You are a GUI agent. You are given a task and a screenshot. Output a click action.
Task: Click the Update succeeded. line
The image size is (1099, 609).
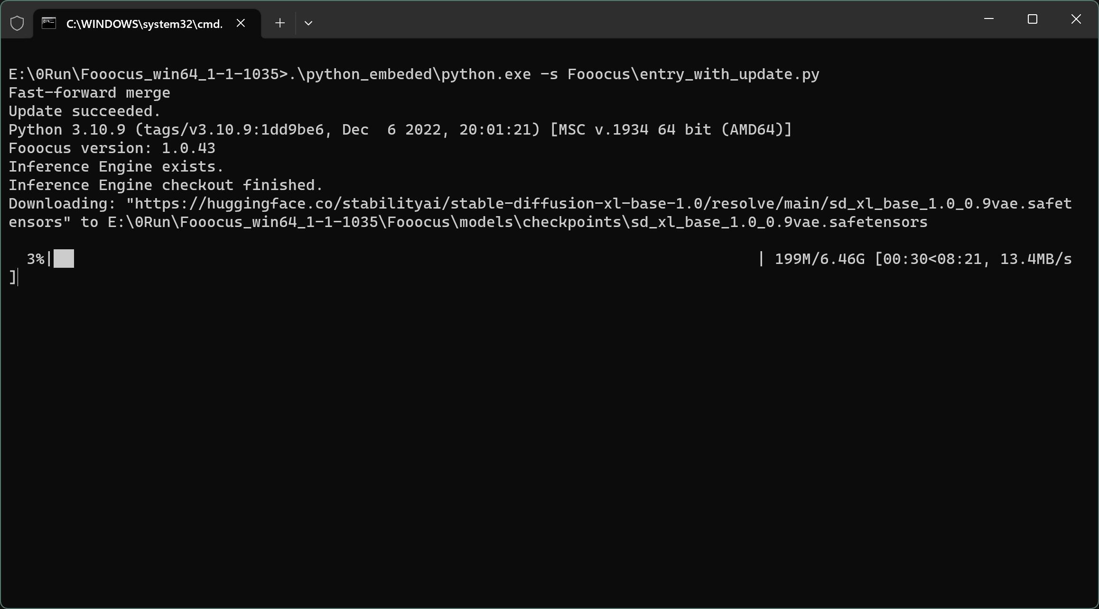(x=85, y=111)
